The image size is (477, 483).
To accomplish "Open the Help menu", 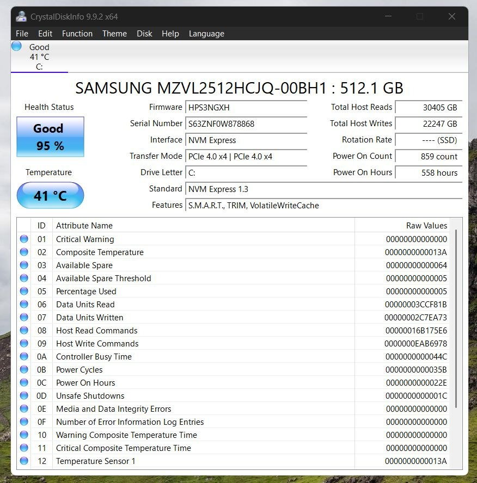I will point(170,34).
